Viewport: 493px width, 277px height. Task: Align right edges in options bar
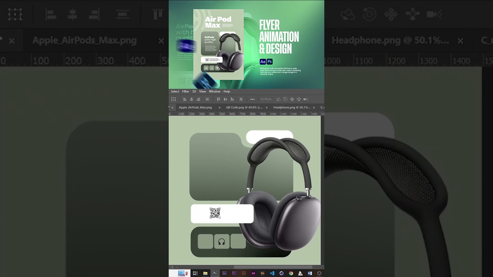[x=198, y=99]
